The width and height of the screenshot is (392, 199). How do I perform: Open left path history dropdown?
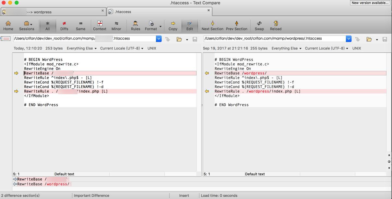point(159,39)
